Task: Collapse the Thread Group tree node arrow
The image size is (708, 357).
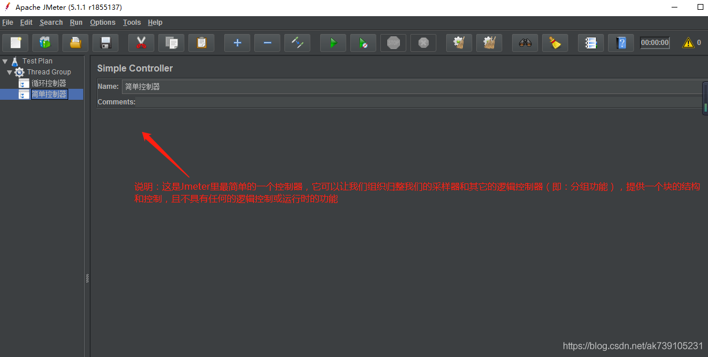Action: (x=9, y=72)
